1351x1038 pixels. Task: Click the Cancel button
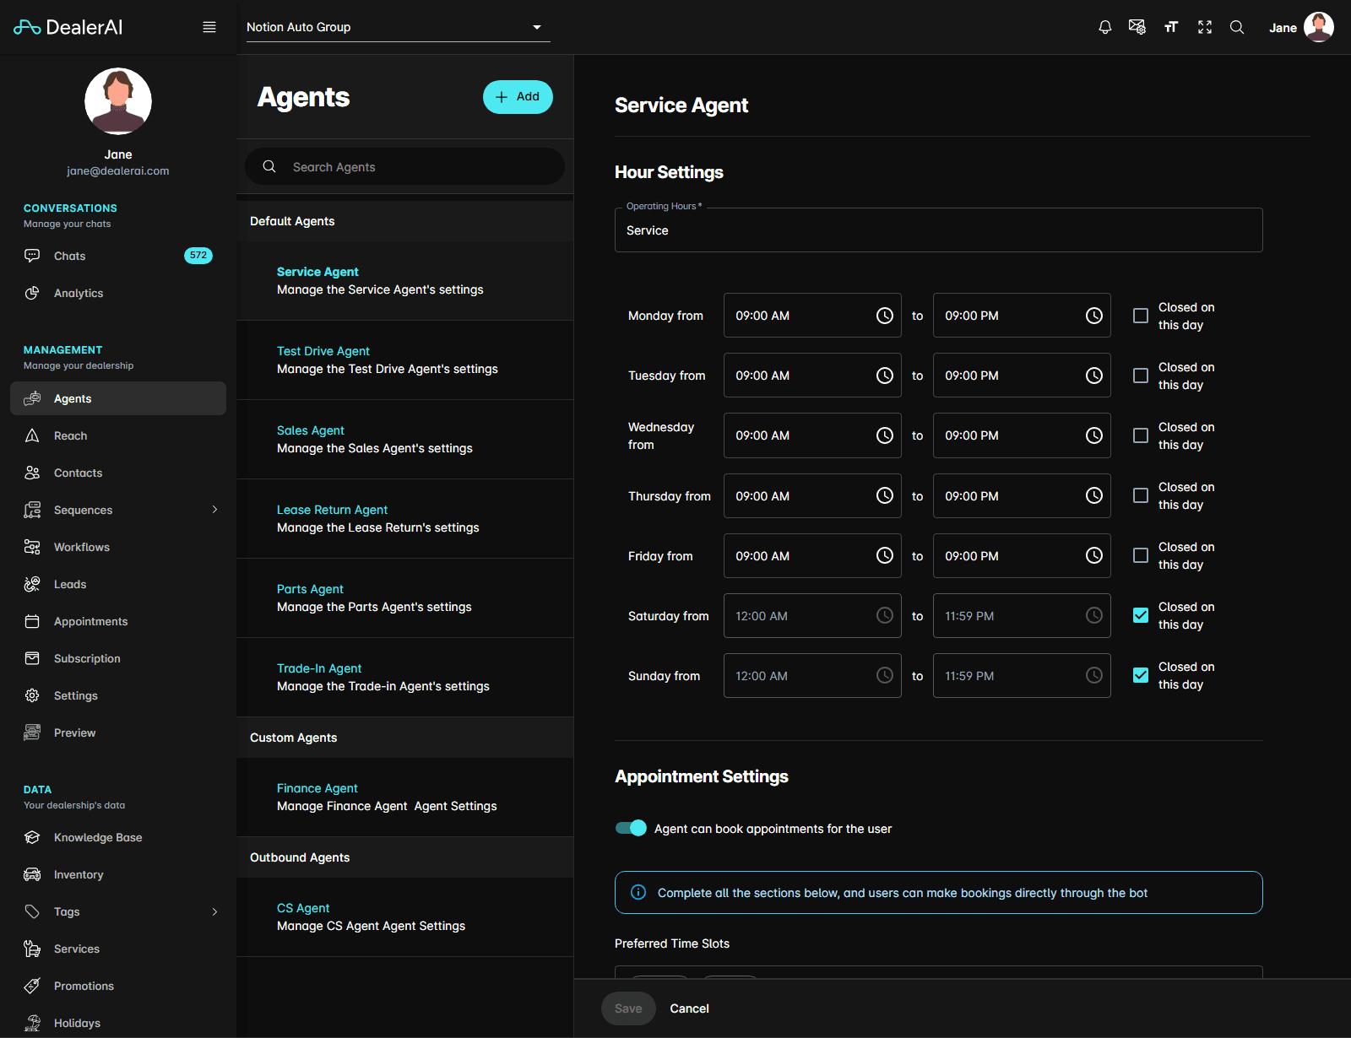click(689, 1008)
